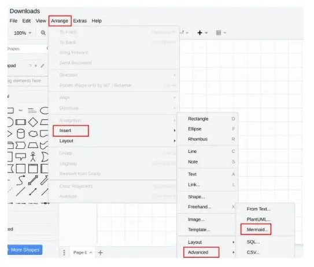The height and width of the screenshot is (267, 314).
Task: Open the Arrange menu
Action: pyautogui.click(x=60, y=21)
